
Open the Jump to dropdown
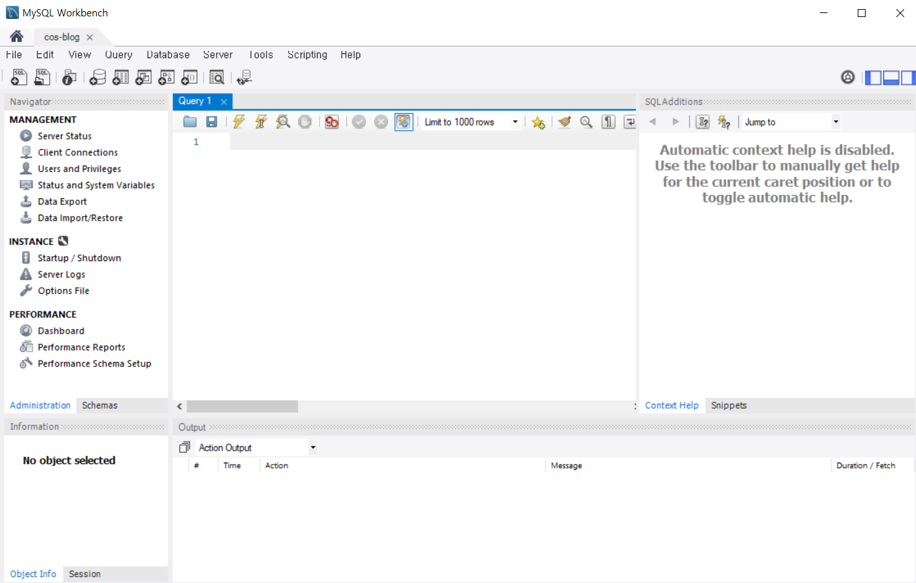pyautogui.click(x=835, y=122)
